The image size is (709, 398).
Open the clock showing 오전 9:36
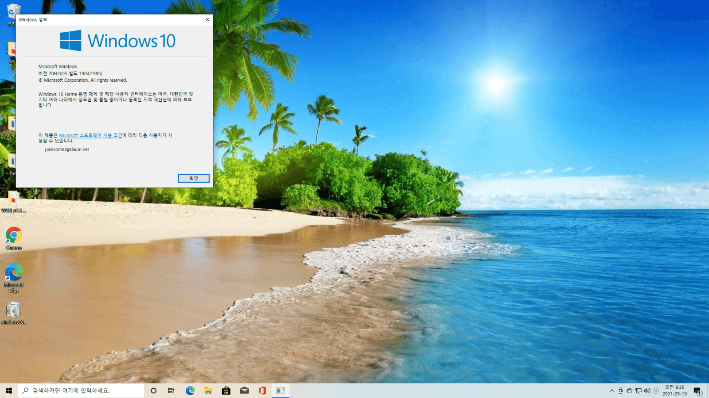coord(674,390)
